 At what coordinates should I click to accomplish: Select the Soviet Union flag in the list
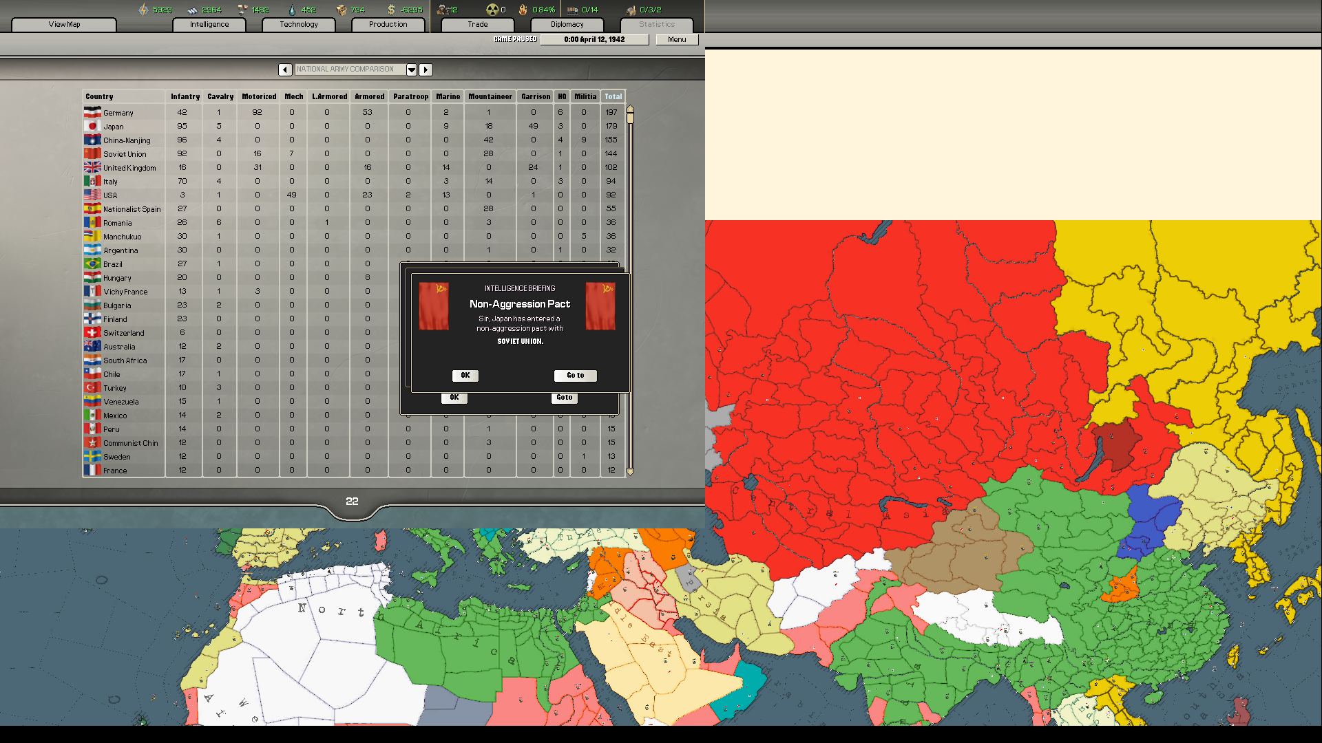pos(92,153)
